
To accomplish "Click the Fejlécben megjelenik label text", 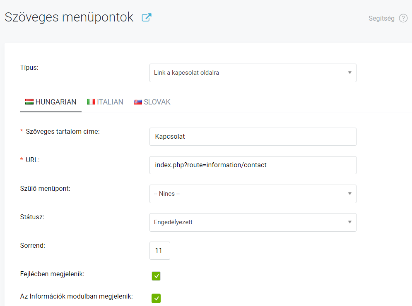I will click(x=52, y=274).
